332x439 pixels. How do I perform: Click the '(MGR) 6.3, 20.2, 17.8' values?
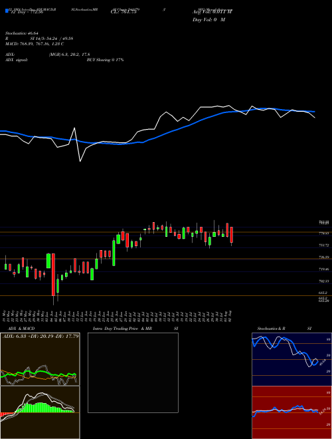click(x=69, y=55)
